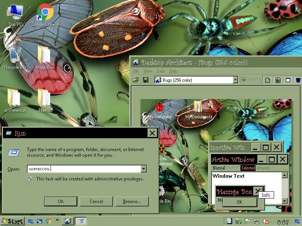Open the eXPerience folder on desktop
Screen dimensions: 302x226
pos(15,101)
